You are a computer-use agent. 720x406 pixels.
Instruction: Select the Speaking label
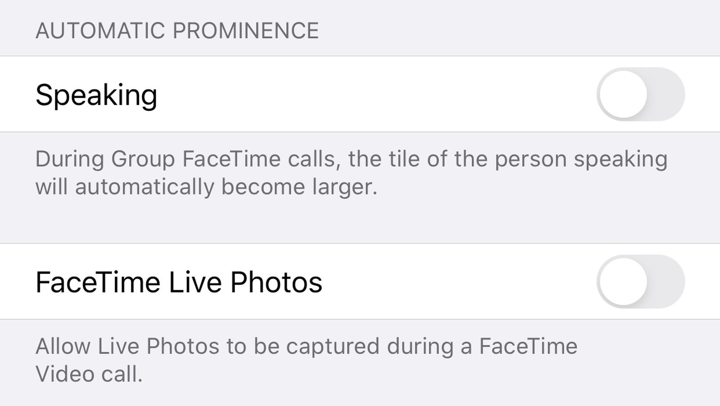pyautogui.click(x=96, y=95)
